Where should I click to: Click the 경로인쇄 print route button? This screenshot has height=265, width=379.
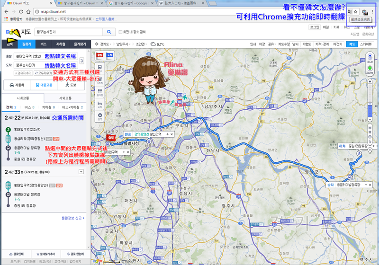coord(17,254)
